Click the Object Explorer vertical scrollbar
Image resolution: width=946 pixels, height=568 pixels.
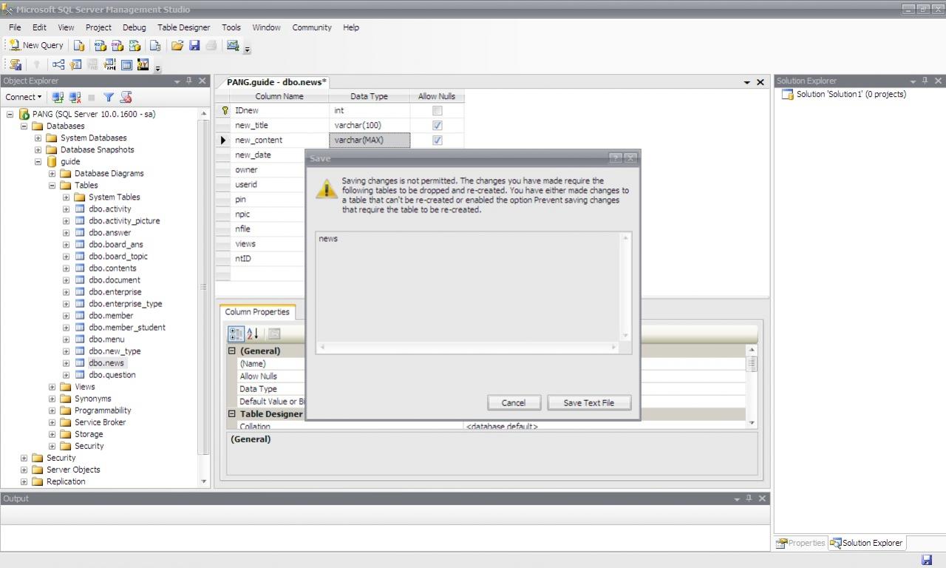tap(205, 298)
